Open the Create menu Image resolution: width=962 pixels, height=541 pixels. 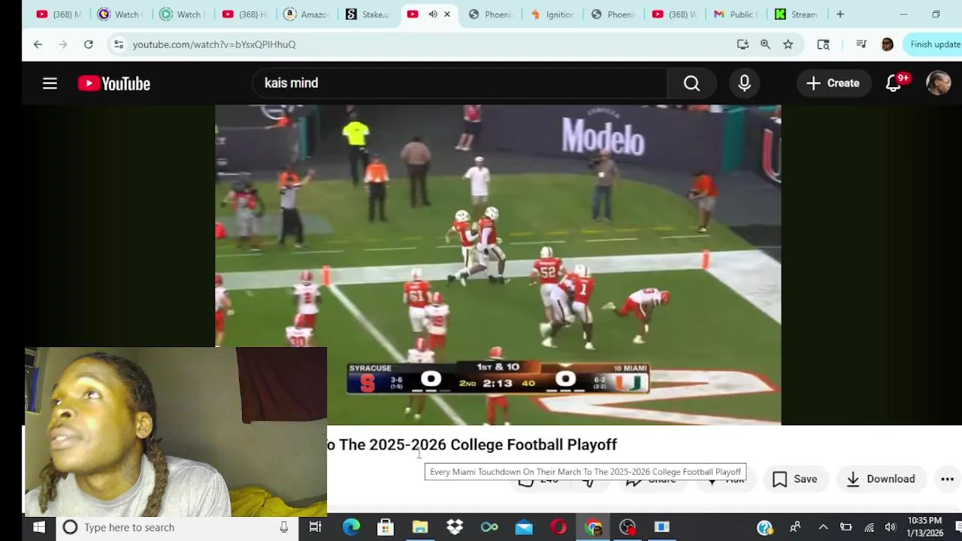click(x=833, y=83)
